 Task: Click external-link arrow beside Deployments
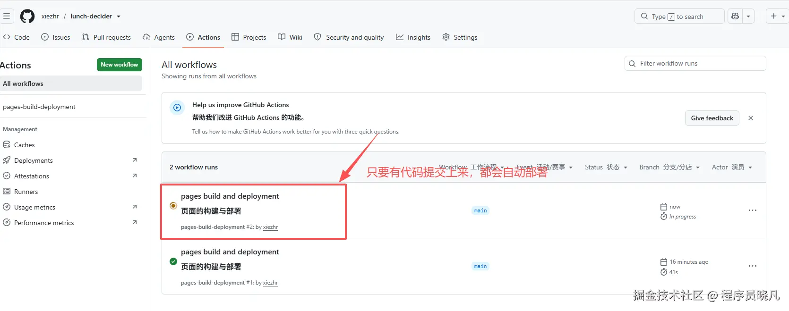pyautogui.click(x=135, y=160)
